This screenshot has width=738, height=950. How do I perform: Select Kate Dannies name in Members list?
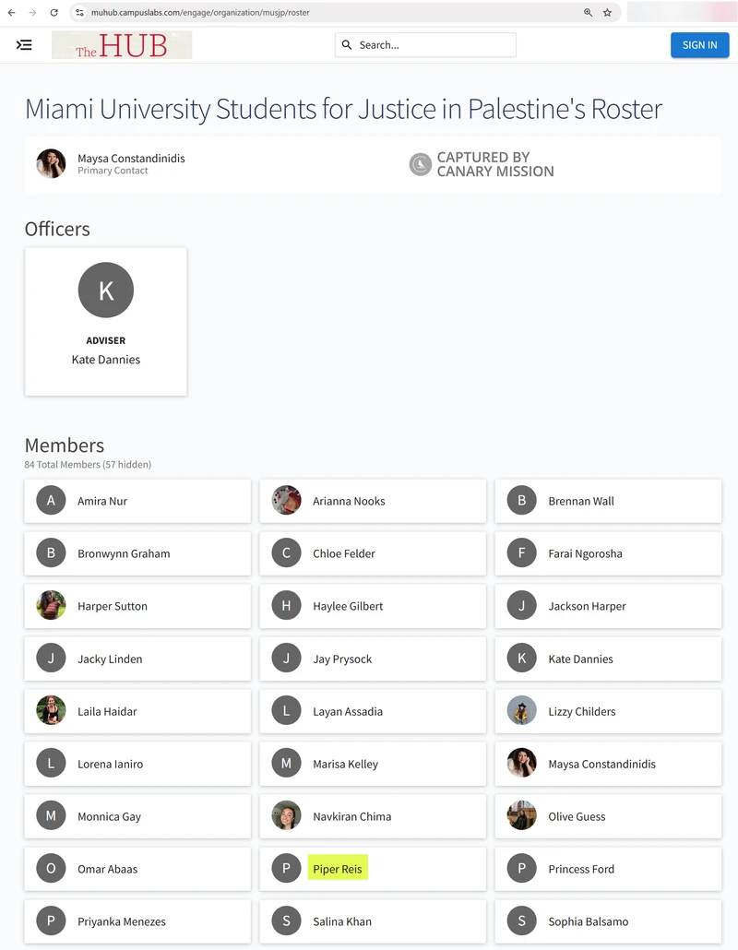580,659
